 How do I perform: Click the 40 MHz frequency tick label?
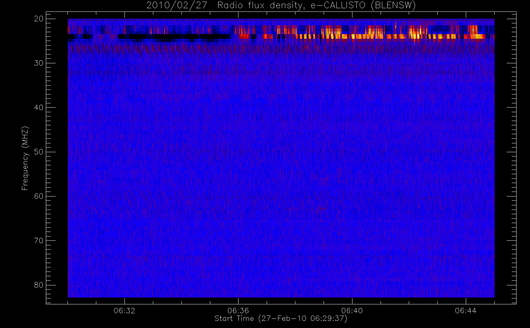[x=39, y=107]
